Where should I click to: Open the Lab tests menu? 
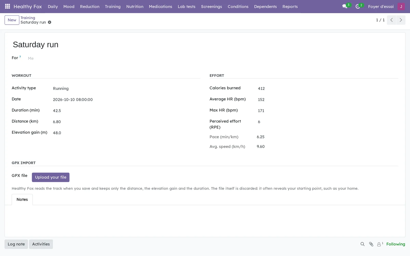[x=187, y=6]
